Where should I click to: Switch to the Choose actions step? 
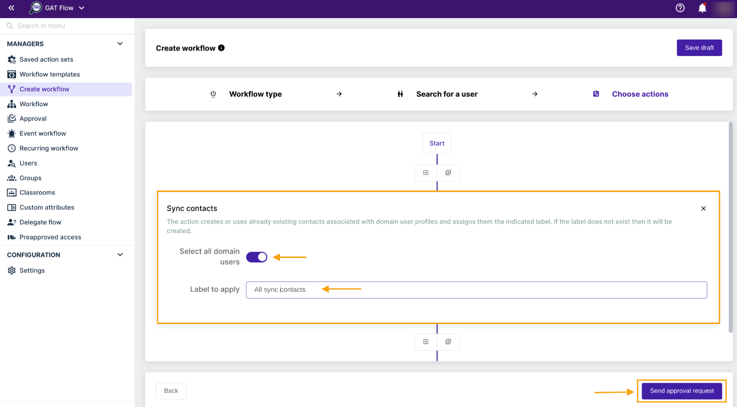coord(640,94)
